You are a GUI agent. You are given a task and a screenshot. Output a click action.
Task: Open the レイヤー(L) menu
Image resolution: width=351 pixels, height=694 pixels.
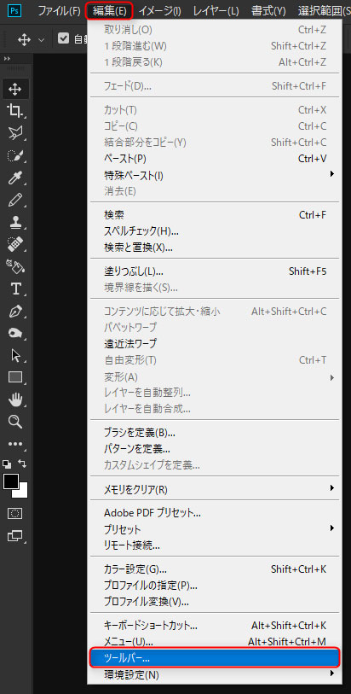click(216, 10)
